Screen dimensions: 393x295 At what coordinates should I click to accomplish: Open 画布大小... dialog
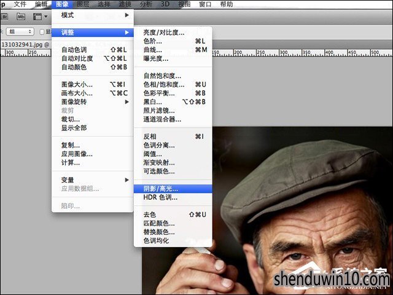[x=93, y=93]
